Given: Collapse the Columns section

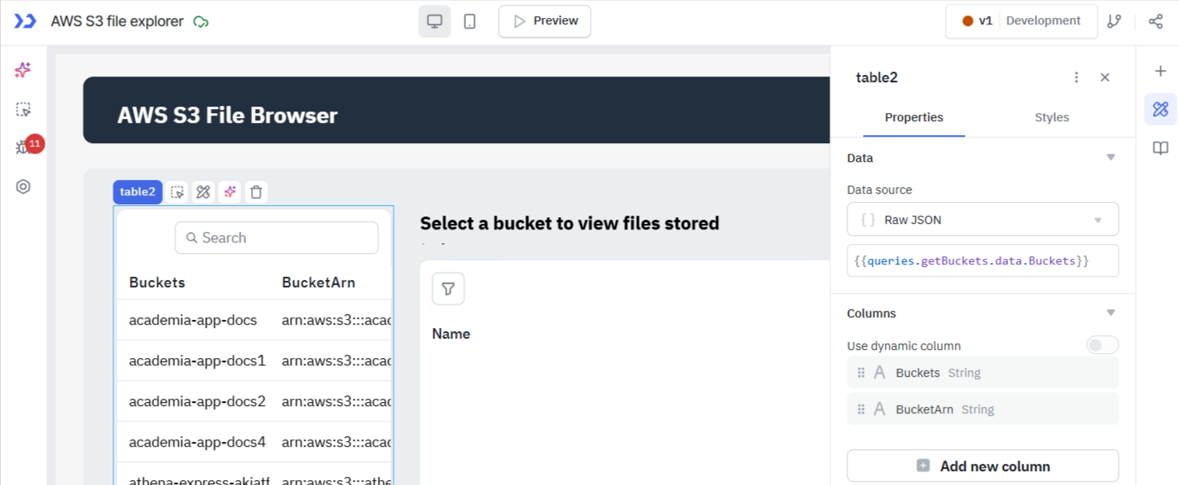Looking at the screenshot, I should click(1111, 312).
